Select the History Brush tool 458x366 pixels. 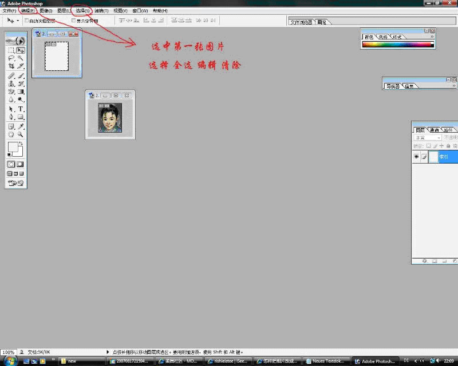tap(21, 83)
